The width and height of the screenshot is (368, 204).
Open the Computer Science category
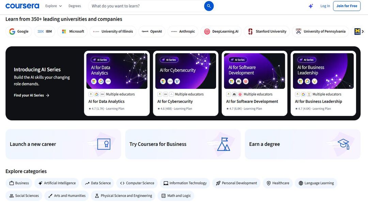coord(137,183)
